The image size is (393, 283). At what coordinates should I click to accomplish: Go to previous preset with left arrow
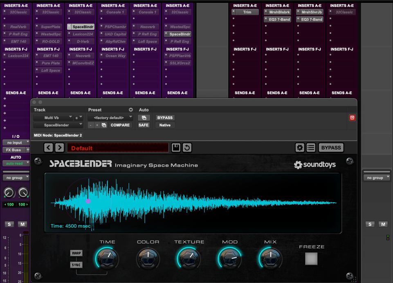tap(49, 148)
